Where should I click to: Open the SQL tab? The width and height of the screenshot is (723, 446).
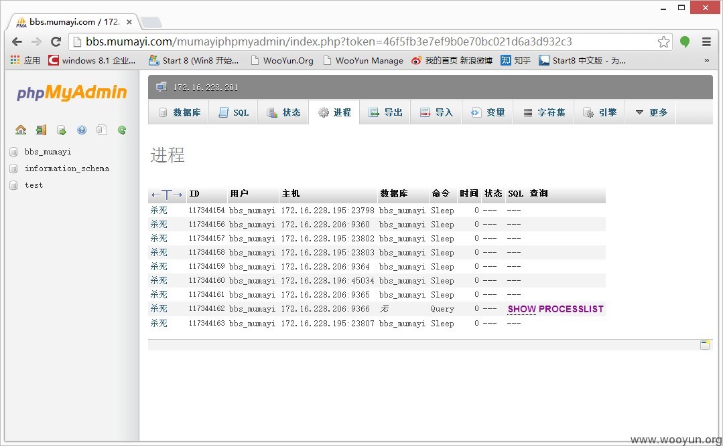[233, 112]
